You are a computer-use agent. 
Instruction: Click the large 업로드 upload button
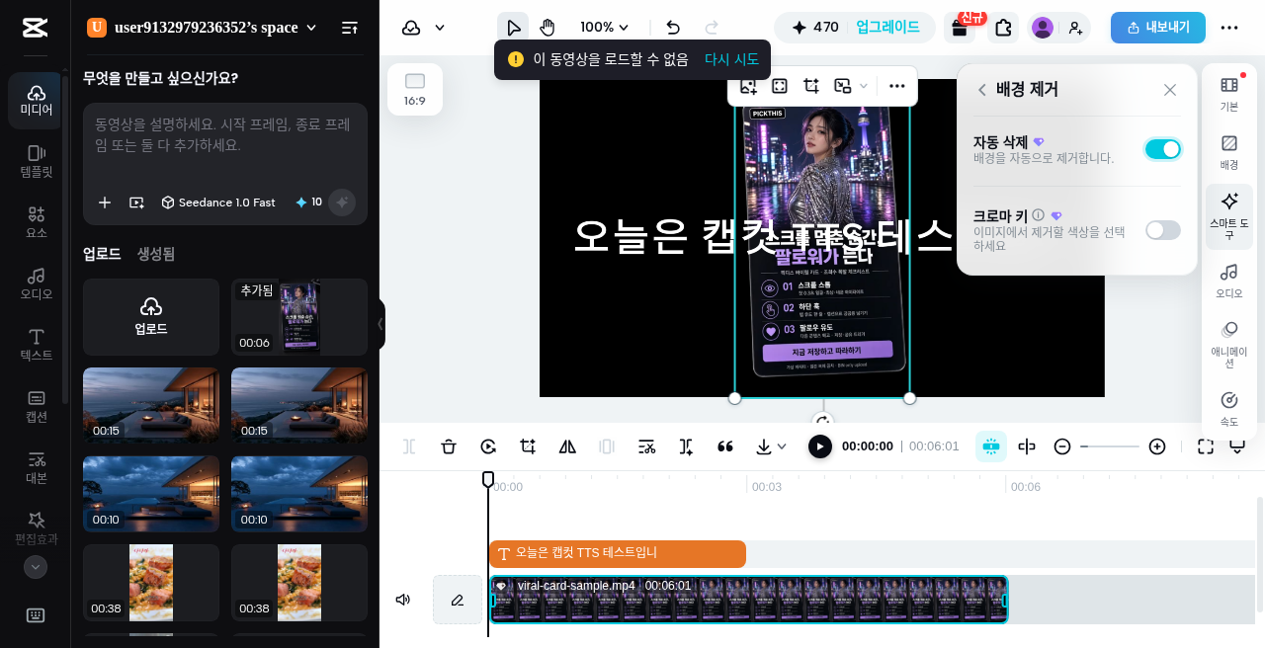[x=151, y=317]
